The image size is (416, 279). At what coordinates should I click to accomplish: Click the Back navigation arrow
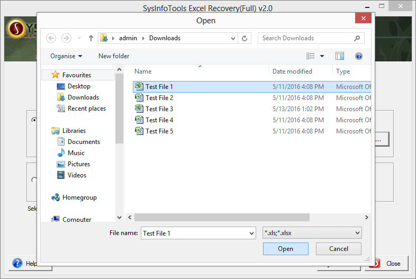tap(51, 38)
